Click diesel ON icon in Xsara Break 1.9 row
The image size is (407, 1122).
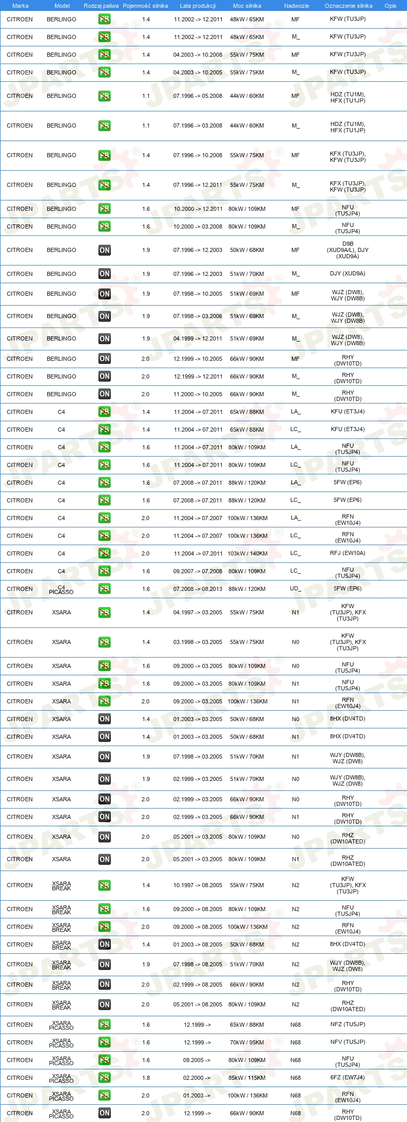click(x=105, y=965)
